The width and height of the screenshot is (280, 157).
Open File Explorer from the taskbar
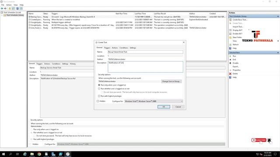(x=32, y=154)
